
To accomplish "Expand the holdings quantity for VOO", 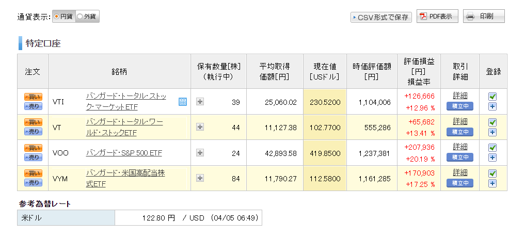I will click(x=200, y=153).
